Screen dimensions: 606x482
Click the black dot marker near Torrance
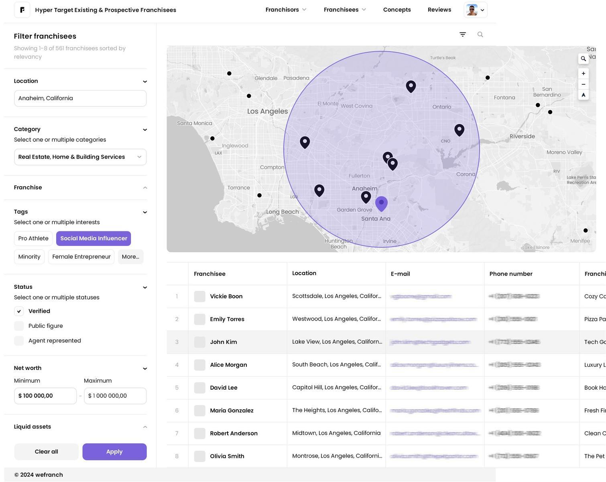[259, 196]
